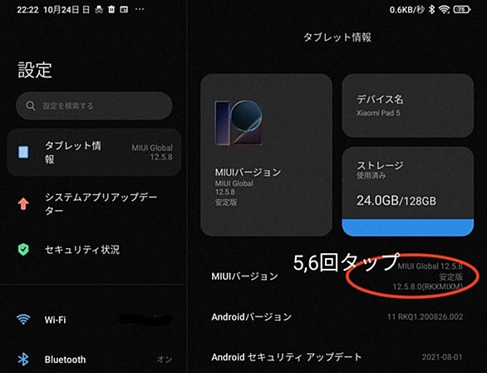This screenshot has height=373, width=487.
Task: Click the search magnifier icon
Action: 31,106
